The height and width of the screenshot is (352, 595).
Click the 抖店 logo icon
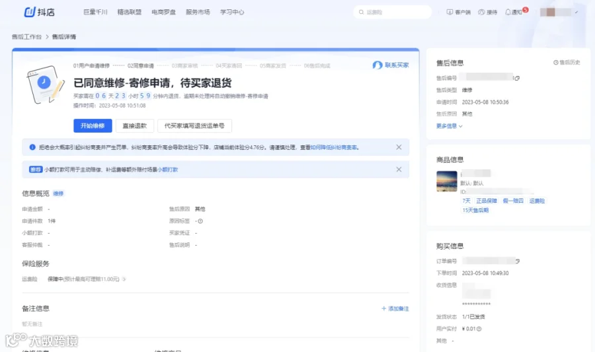[x=30, y=12]
